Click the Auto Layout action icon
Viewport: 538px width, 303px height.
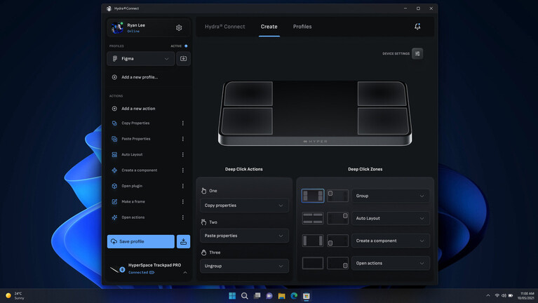pyautogui.click(x=114, y=155)
